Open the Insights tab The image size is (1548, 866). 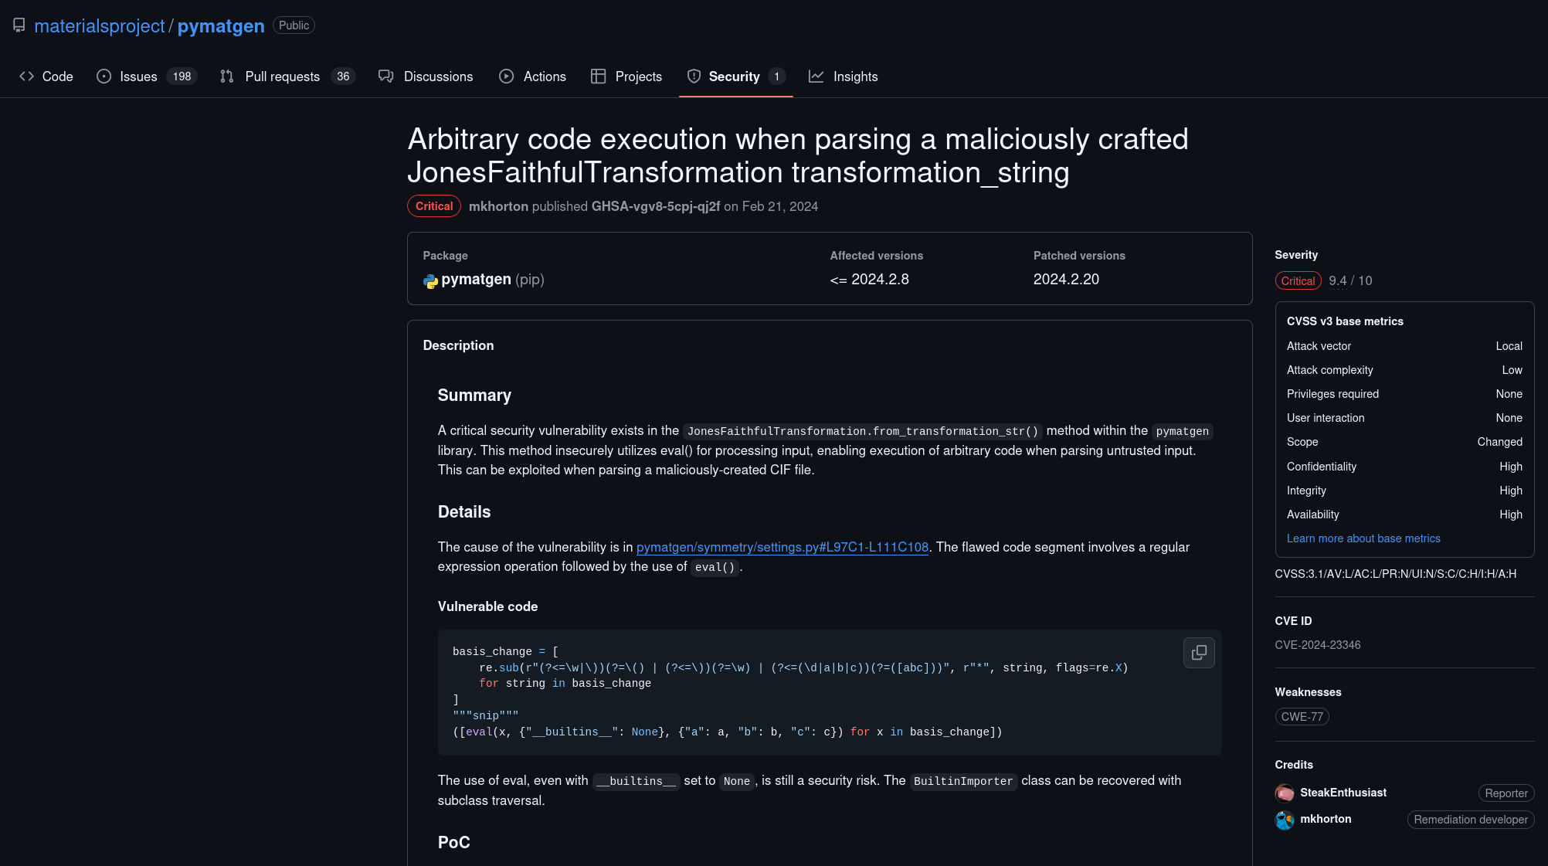843,76
